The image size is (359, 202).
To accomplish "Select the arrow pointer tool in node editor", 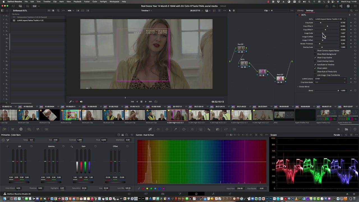I will 230,11.
